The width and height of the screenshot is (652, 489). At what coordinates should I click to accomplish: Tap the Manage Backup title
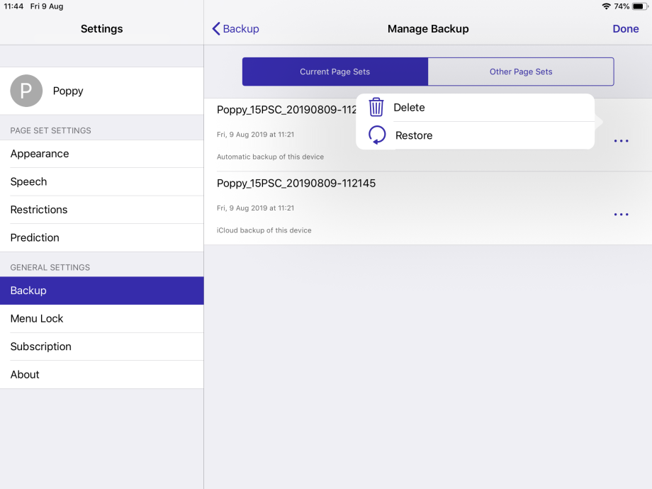click(x=428, y=28)
